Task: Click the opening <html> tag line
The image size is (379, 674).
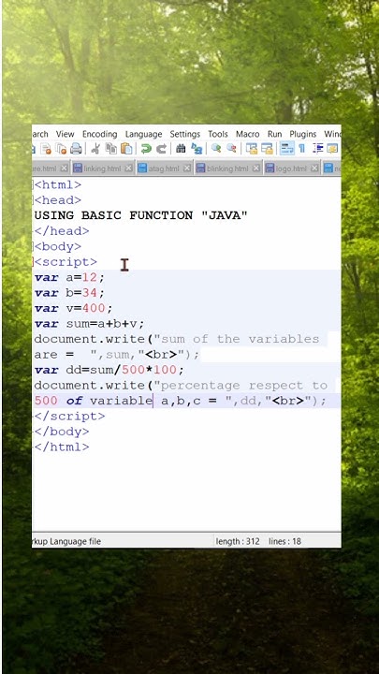Action: pyautogui.click(x=58, y=184)
